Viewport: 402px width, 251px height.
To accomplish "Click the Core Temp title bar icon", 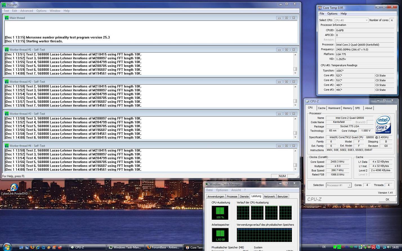I will tap(320, 8).
